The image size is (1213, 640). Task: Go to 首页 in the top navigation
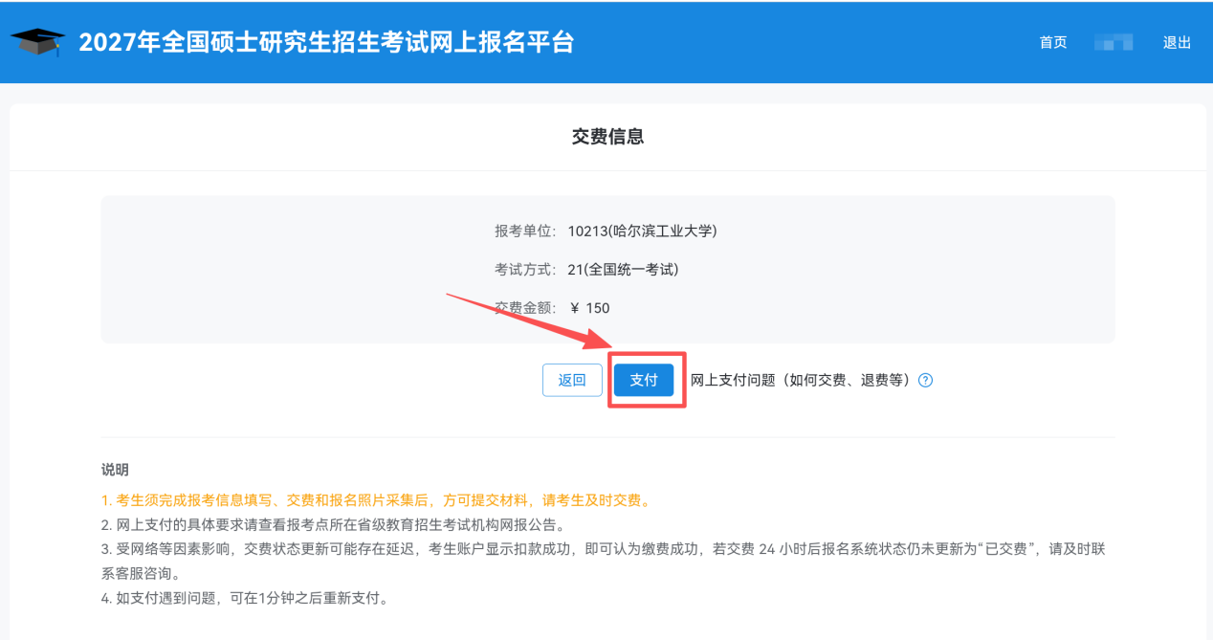(1053, 42)
